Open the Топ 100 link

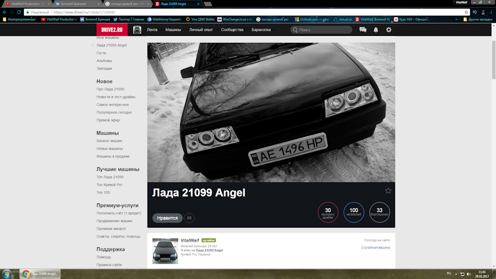[x=103, y=192]
